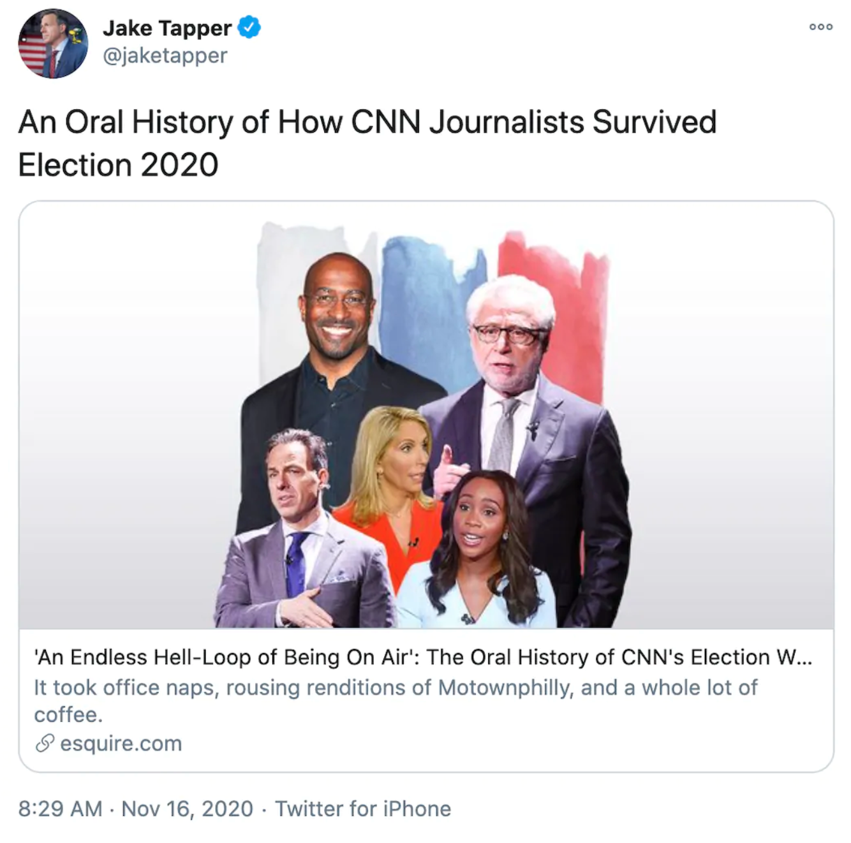The height and width of the screenshot is (843, 851).
Task: Click the chain link icon beside esquire.com
Action: [45, 744]
